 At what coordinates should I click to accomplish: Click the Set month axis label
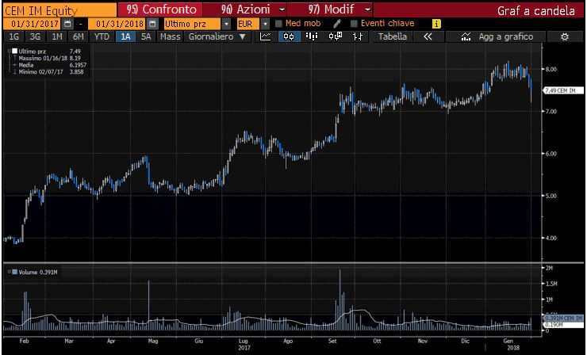click(332, 342)
